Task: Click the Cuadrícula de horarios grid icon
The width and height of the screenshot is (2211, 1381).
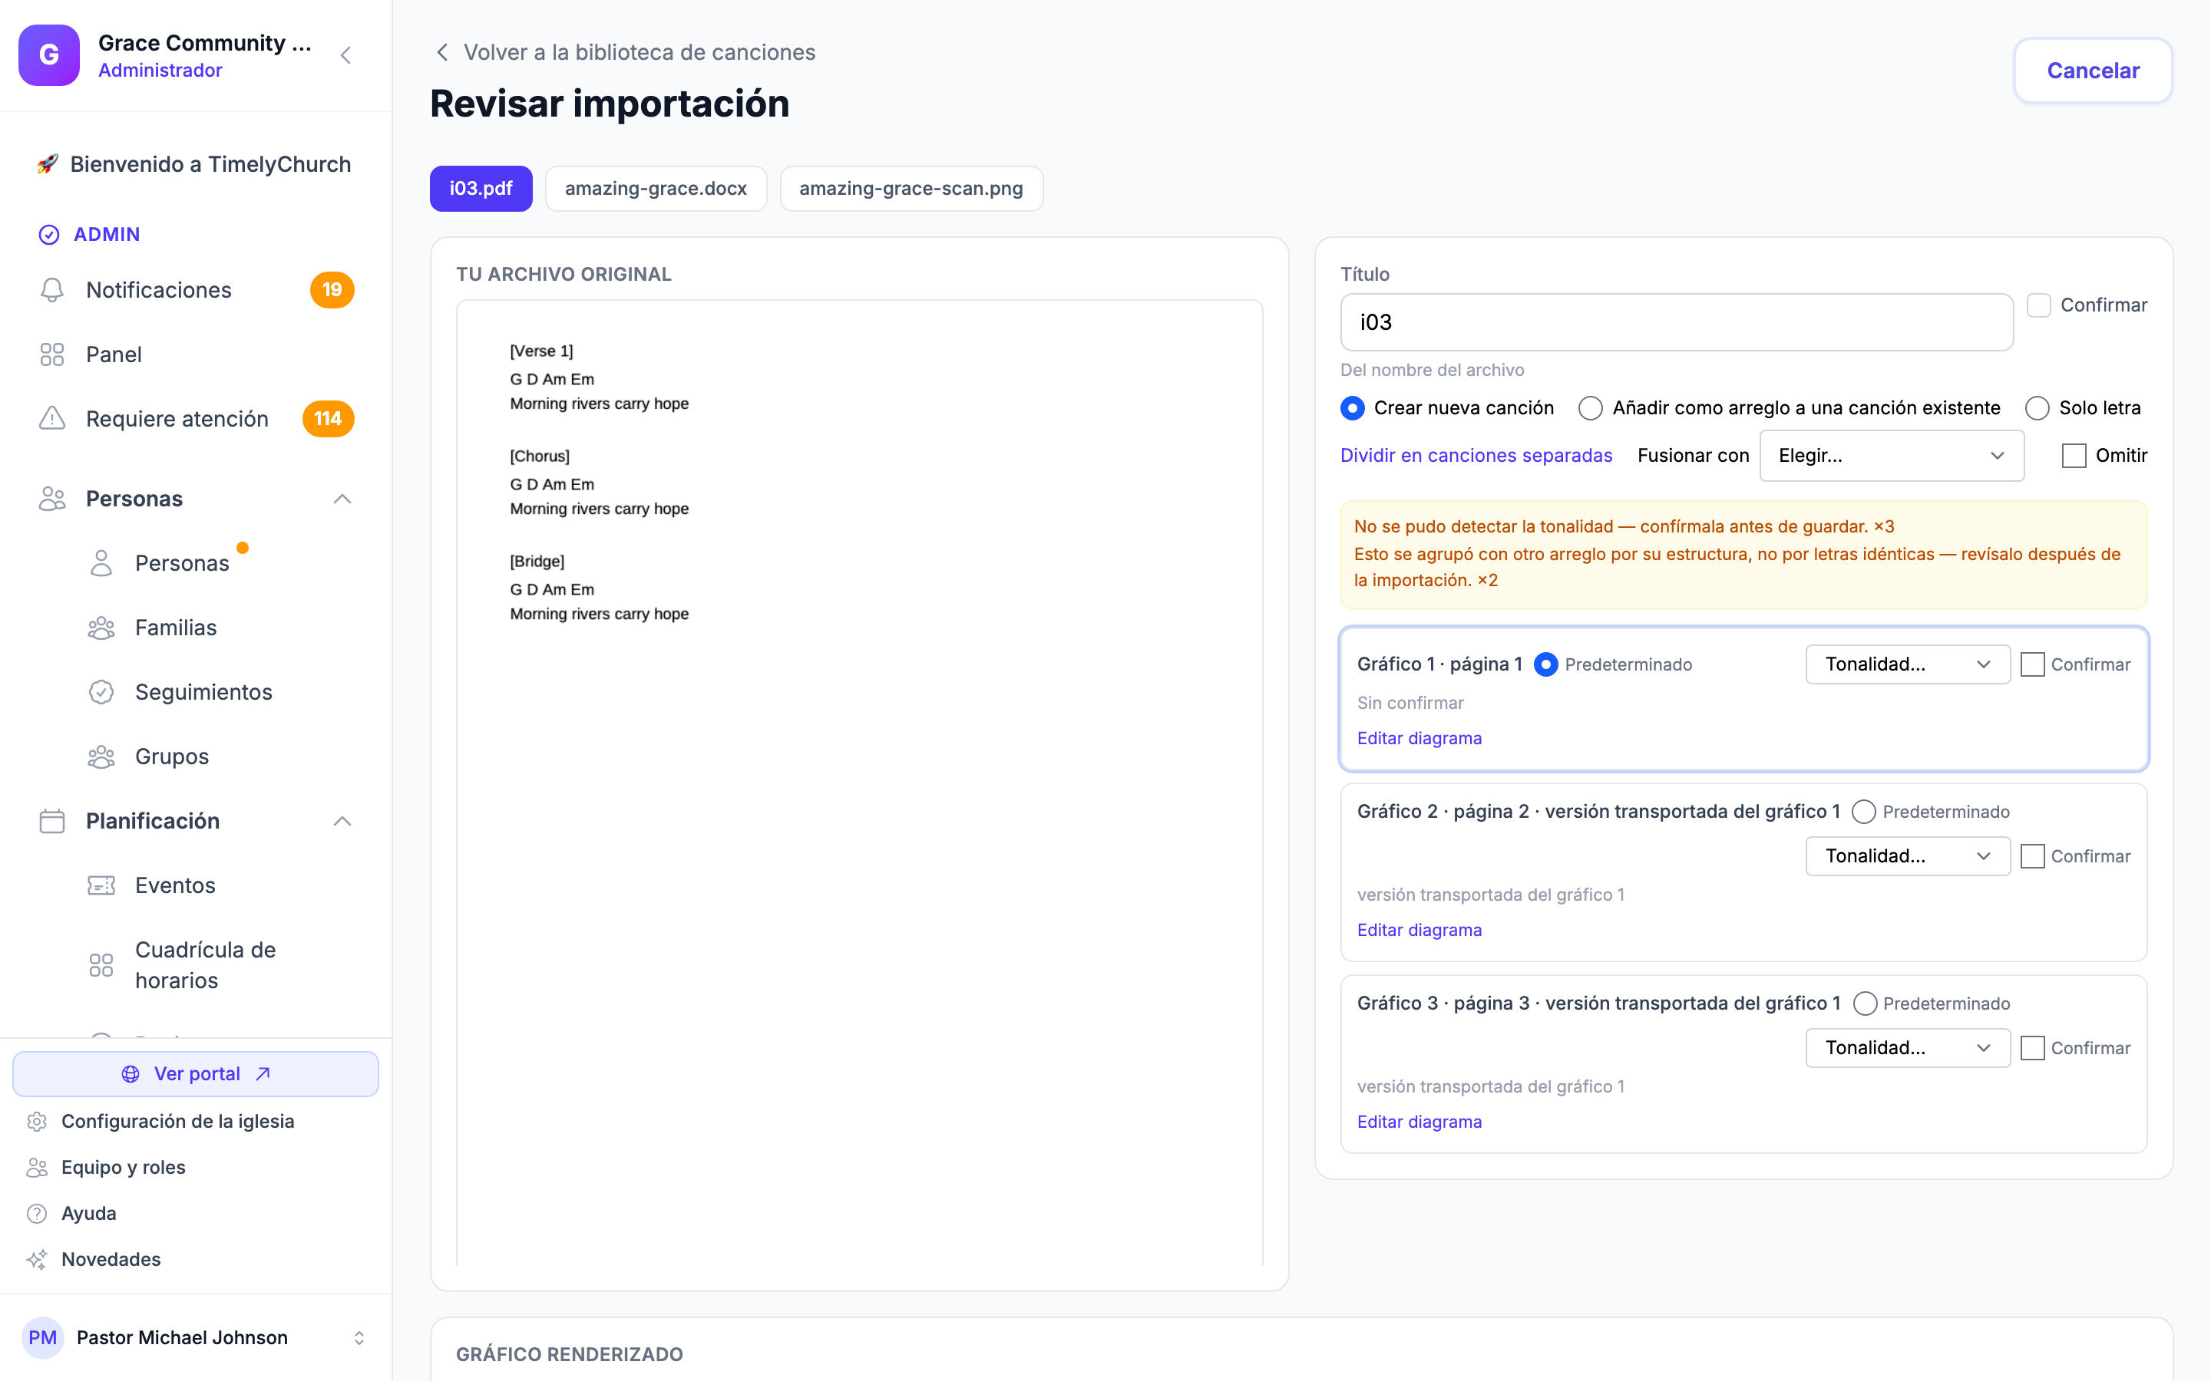Action: click(x=101, y=964)
